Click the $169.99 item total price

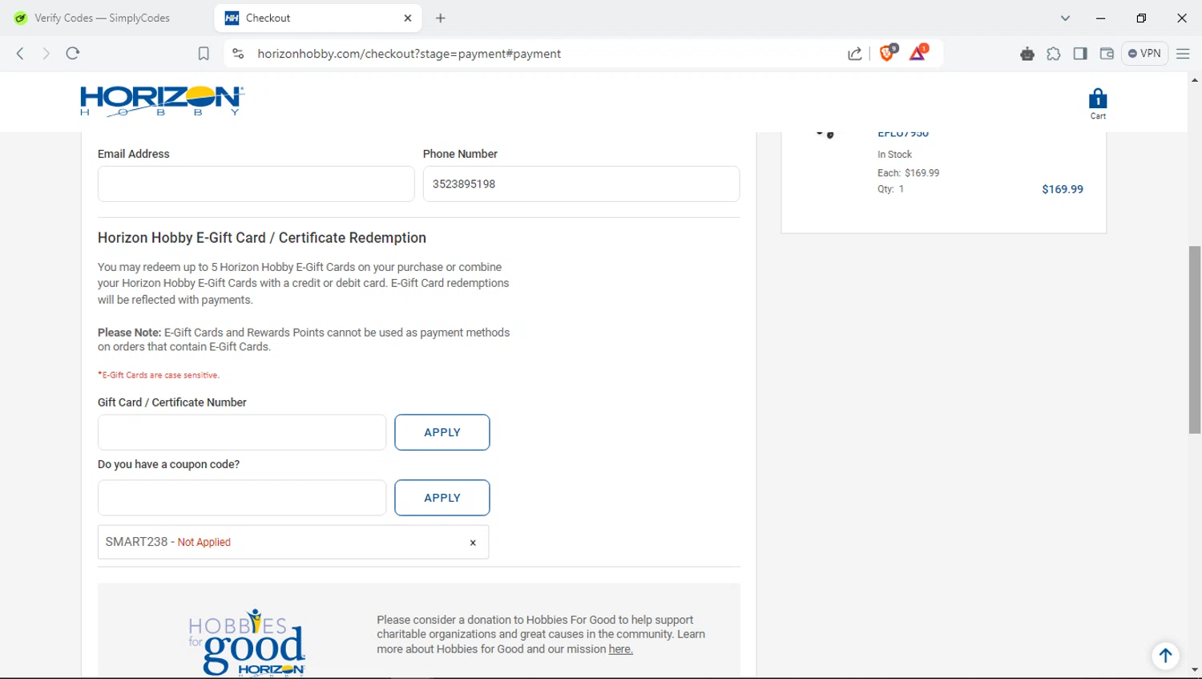[x=1063, y=190]
